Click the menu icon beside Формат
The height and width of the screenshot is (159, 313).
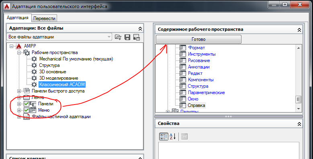[x=183, y=48]
